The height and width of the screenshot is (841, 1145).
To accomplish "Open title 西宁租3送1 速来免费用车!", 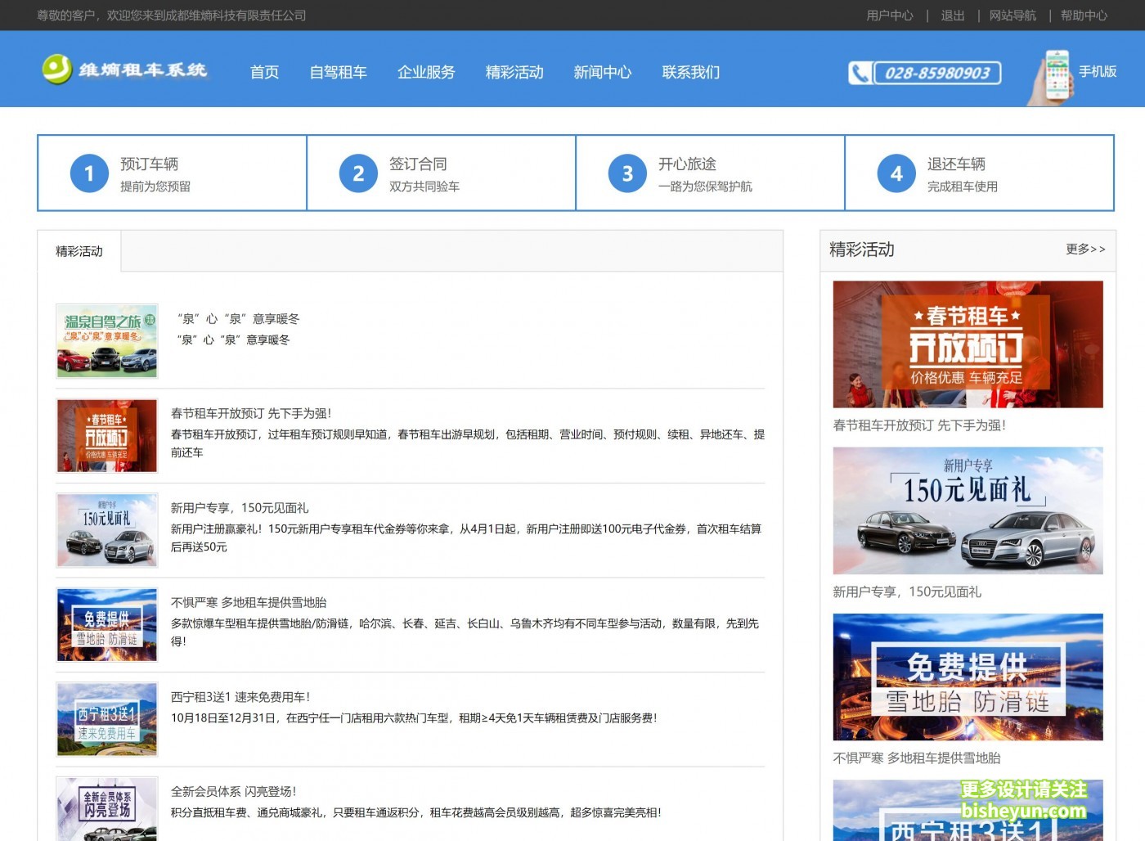I will (x=240, y=697).
